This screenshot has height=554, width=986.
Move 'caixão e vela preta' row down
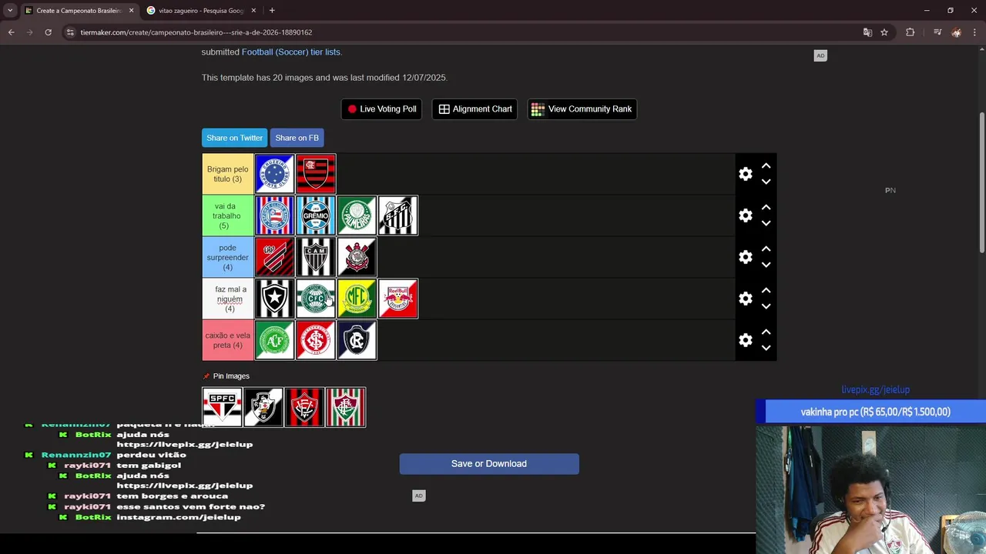pos(766,348)
